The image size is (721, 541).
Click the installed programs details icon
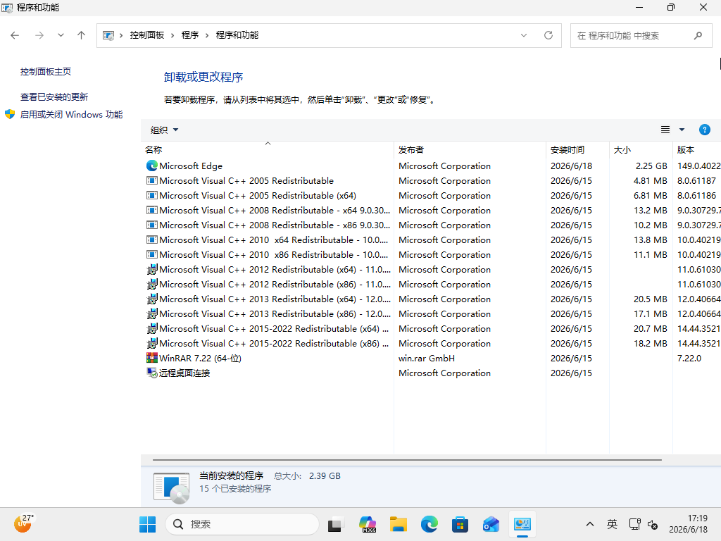[x=172, y=487]
